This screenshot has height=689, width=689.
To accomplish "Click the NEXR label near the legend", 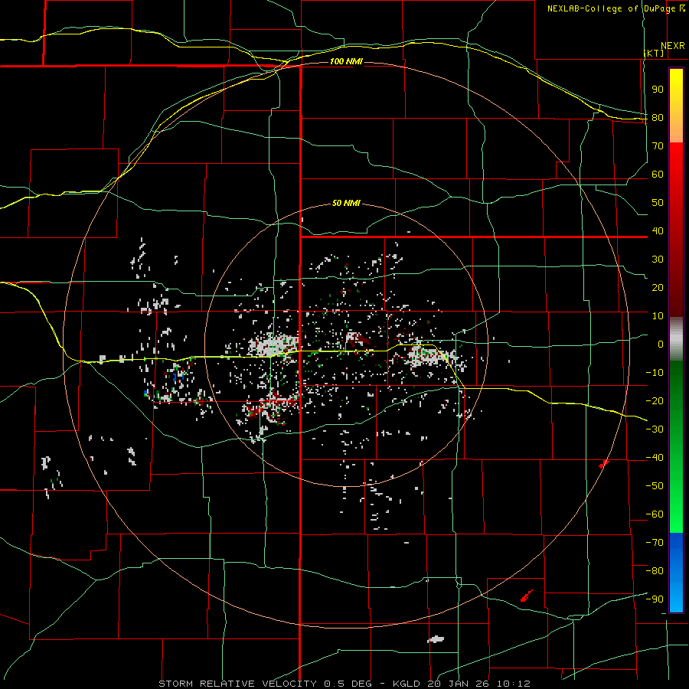I will click(x=673, y=46).
